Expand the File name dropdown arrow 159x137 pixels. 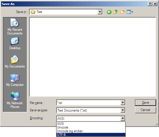click(123, 103)
